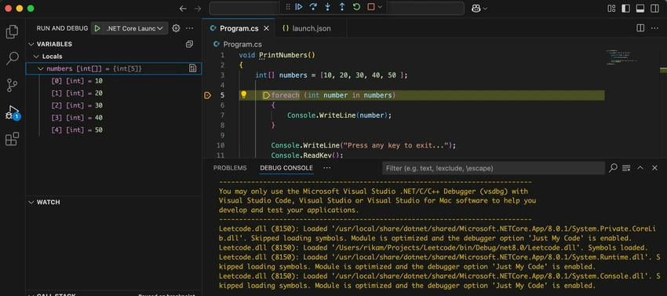Go forward with the right arrow
The width and height of the screenshot is (667, 296).
coord(198,8)
